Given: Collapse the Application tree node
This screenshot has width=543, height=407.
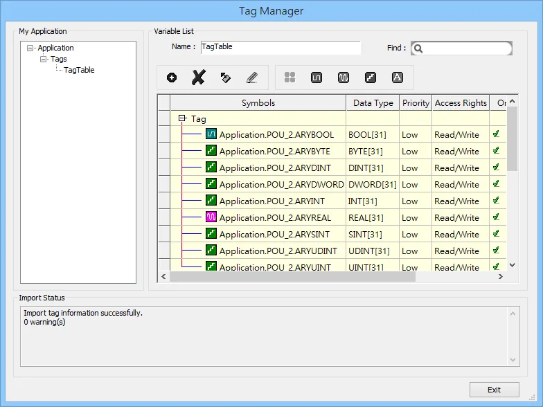Looking at the screenshot, I should [x=30, y=48].
